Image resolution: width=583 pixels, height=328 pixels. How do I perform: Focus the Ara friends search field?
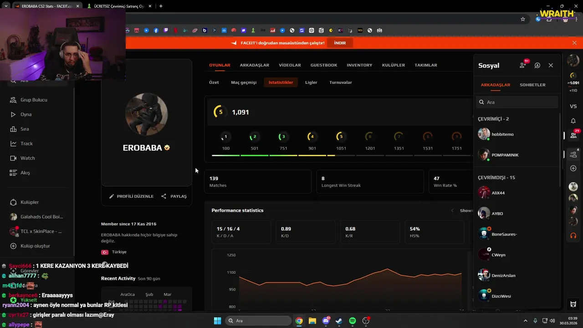click(x=517, y=102)
